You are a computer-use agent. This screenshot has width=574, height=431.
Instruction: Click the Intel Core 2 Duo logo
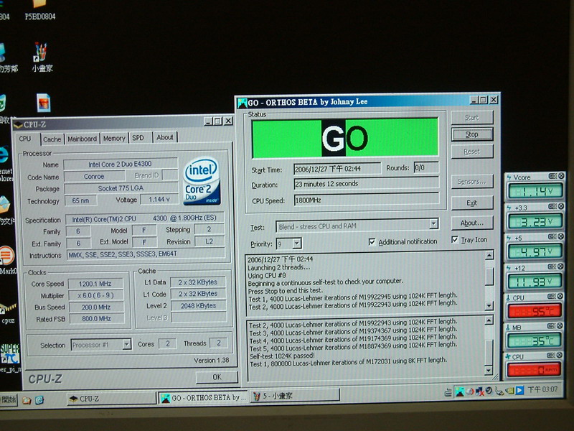coord(202,181)
